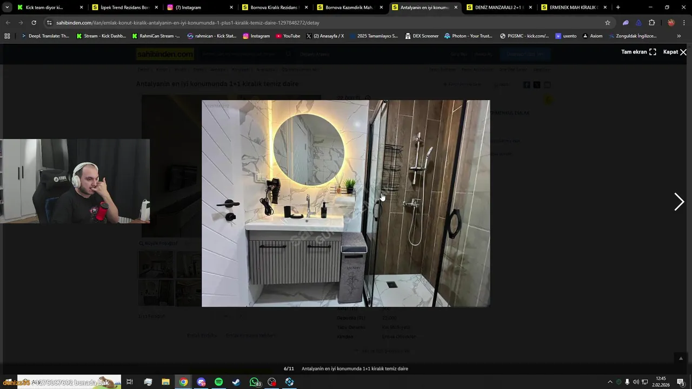This screenshot has width=692, height=389.
Task: Open 2025 Tamamlayıcı S bookmark
Action: 374,36
